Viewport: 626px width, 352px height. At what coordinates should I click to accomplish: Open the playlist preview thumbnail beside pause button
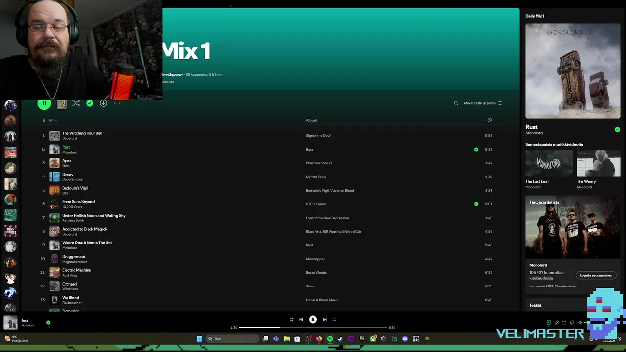click(x=61, y=103)
